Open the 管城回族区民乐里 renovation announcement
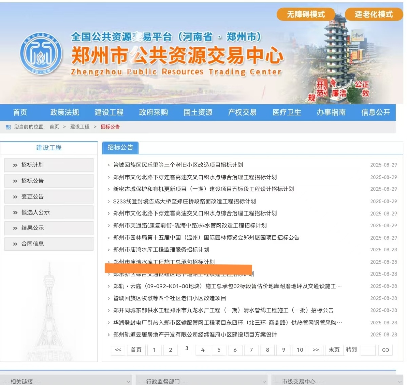The width and height of the screenshot is (407, 385). (x=178, y=165)
